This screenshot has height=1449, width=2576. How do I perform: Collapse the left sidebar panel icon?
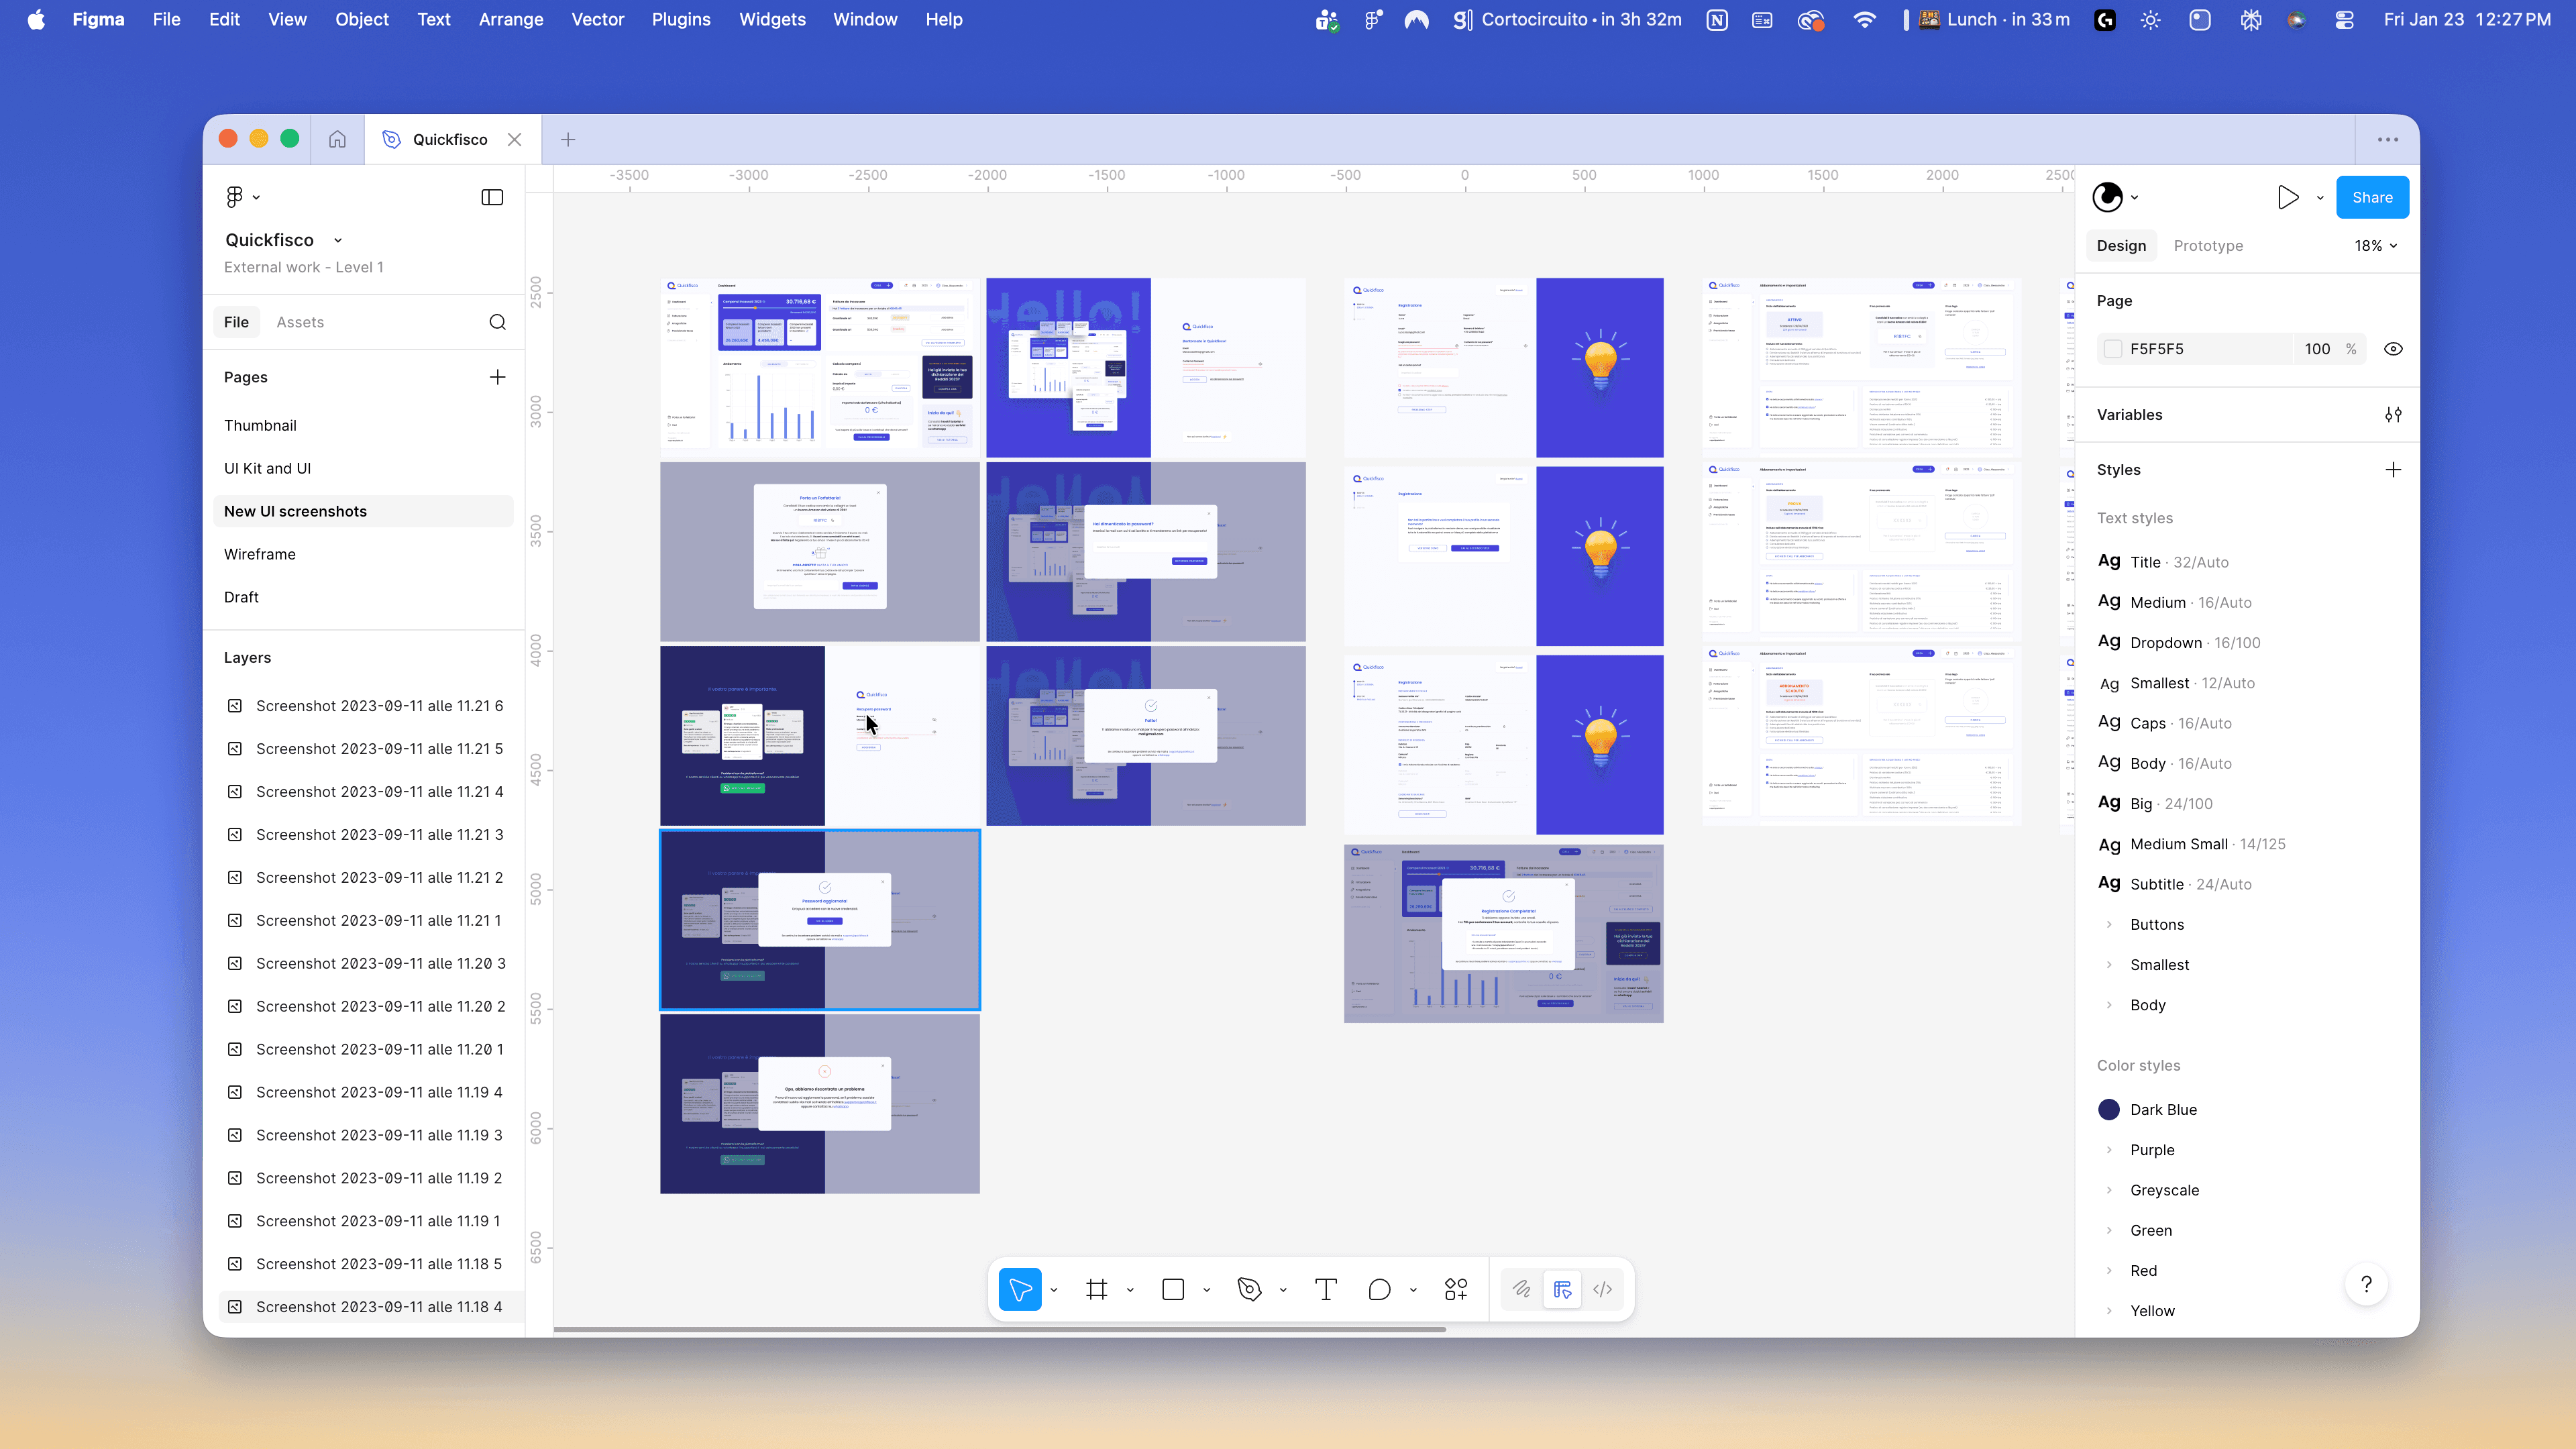point(492,197)
